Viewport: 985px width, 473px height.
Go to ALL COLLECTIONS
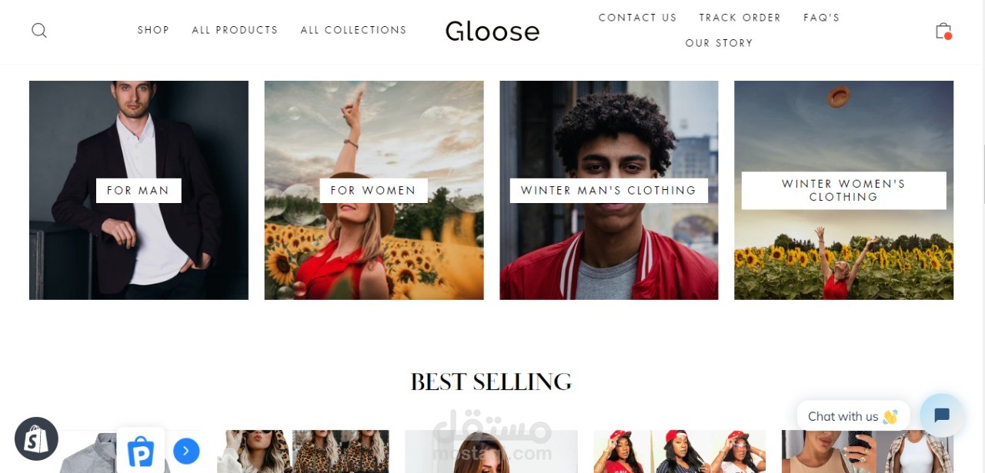coord(353,30)
